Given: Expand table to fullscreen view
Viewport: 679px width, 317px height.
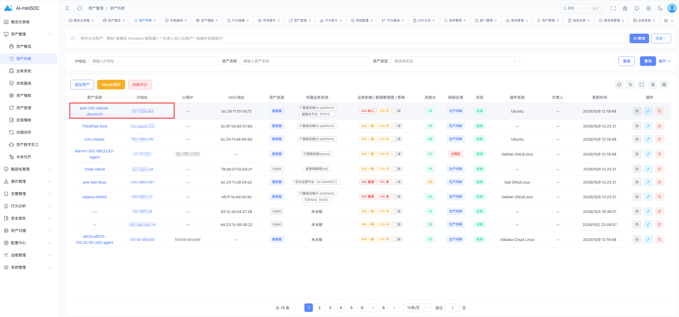Looking at the screenshot, I should pyautogui.click(x=642, y=85).
